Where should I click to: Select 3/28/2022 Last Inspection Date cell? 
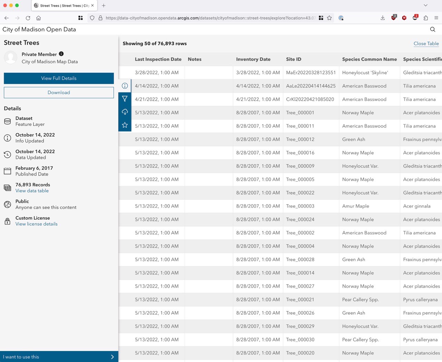pyautogui.click(x=158, y=73)
